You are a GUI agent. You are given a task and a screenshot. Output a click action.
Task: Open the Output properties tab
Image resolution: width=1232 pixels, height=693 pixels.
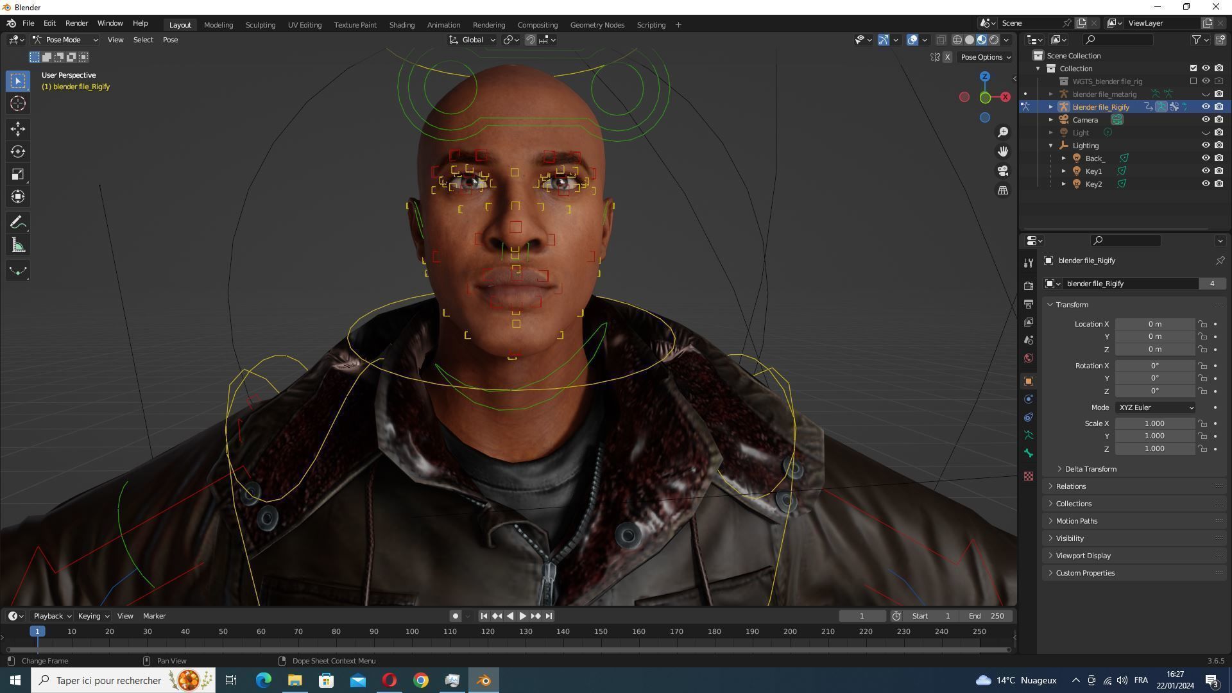pos(1029,304)
